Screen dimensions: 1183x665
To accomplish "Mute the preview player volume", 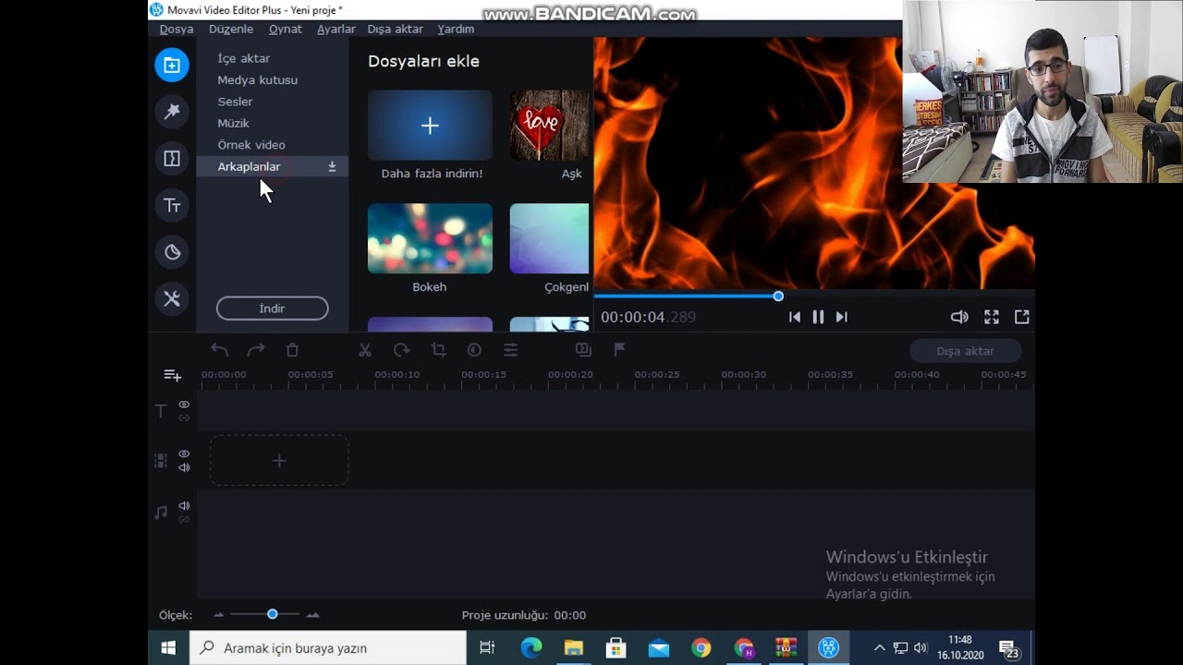I will (959, 317).
